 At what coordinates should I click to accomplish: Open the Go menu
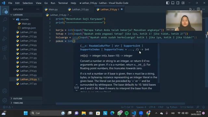(46, 3)
